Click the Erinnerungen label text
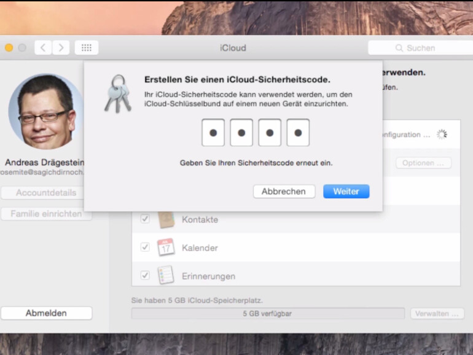The height and width of the screenshot is (355, 473). [208, 276]
